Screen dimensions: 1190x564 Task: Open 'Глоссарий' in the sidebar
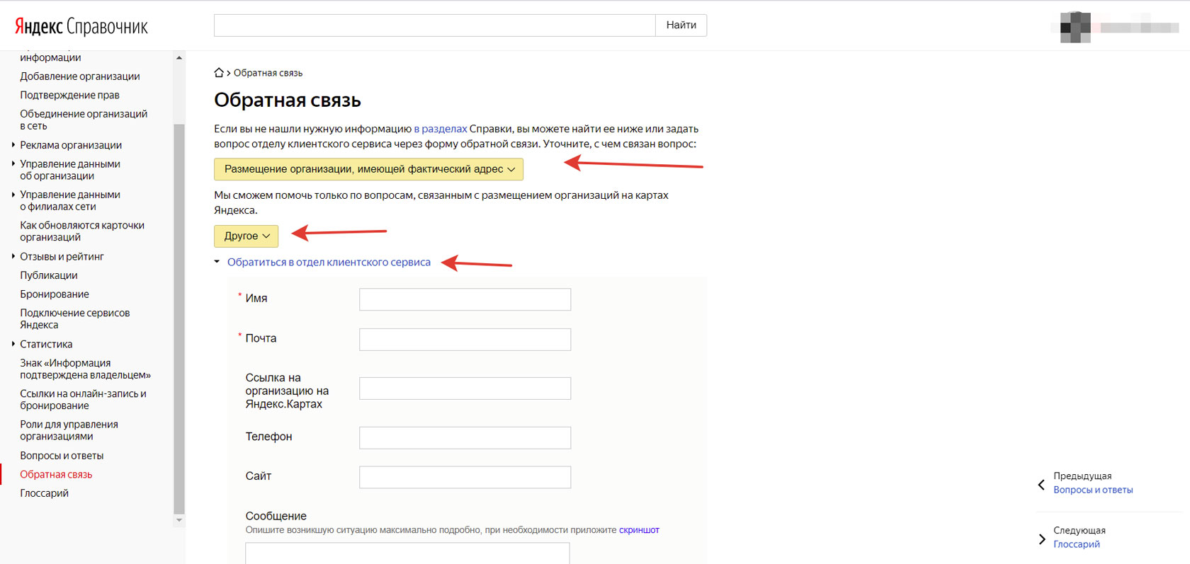pyautogui.click(x=44, y=493)
